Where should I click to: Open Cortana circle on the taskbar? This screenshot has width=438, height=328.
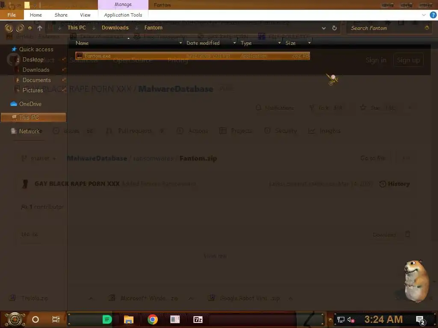point(36,319)
